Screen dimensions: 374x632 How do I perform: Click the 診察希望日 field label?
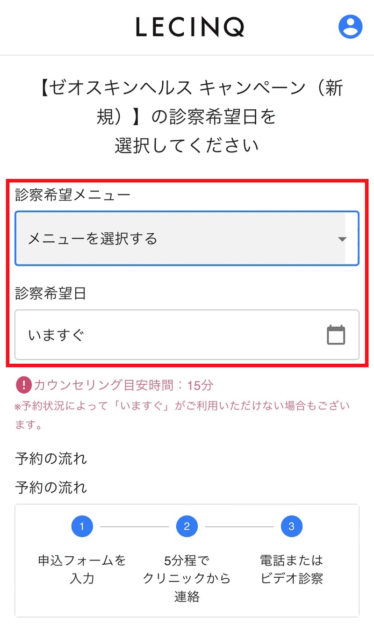point(50,294)
